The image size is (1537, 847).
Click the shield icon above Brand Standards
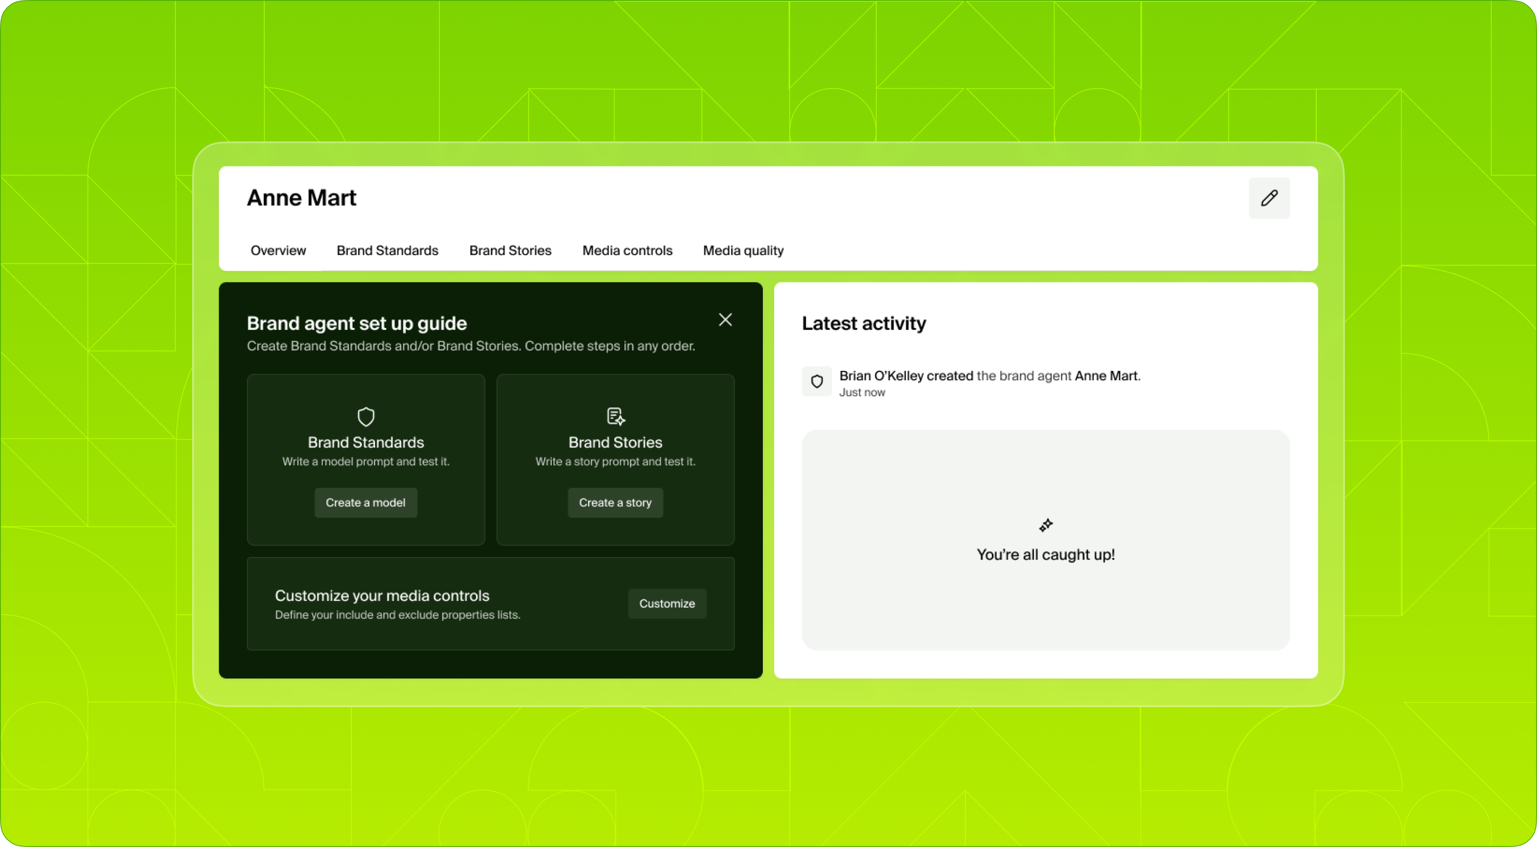coord(366,417)
